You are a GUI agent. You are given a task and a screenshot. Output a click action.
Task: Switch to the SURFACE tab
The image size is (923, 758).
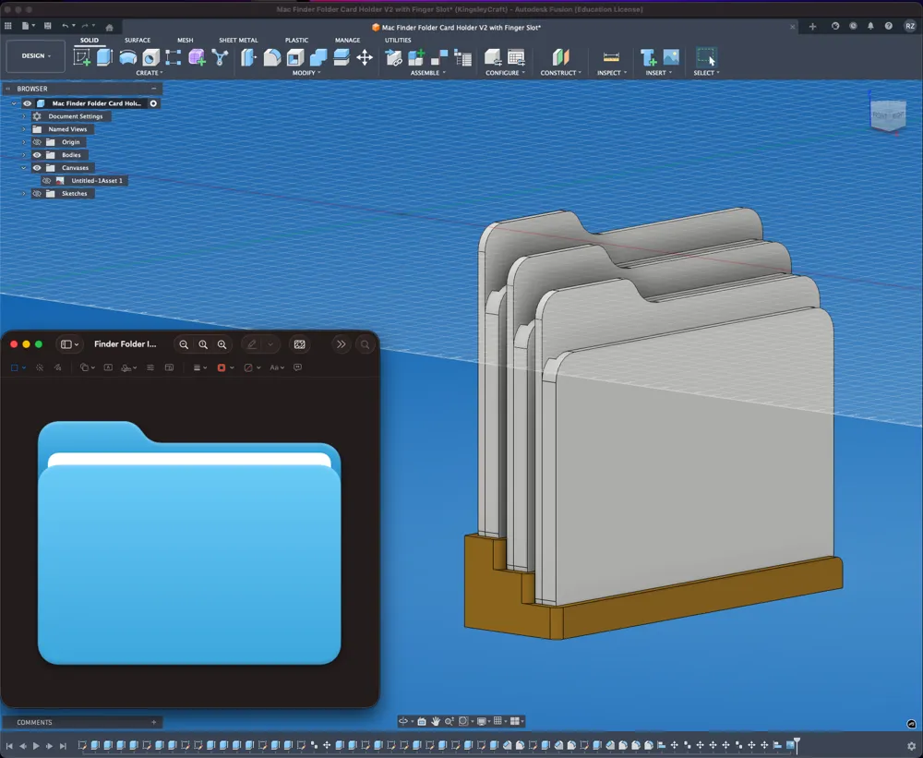pos(138,40)
